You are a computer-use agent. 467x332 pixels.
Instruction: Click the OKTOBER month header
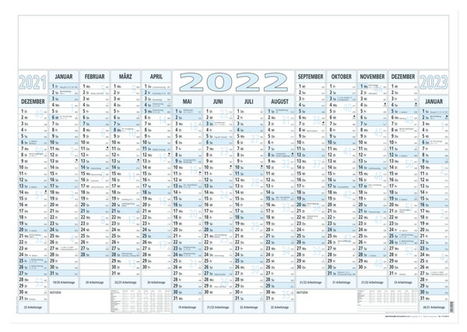click(x=342, y=78)
